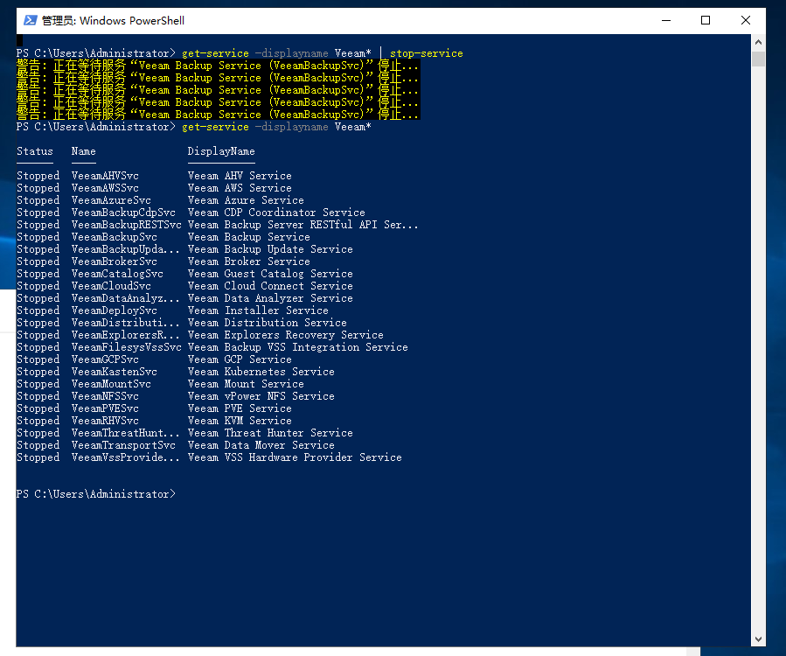Click the last empty PS prompt line

point(96,494)
